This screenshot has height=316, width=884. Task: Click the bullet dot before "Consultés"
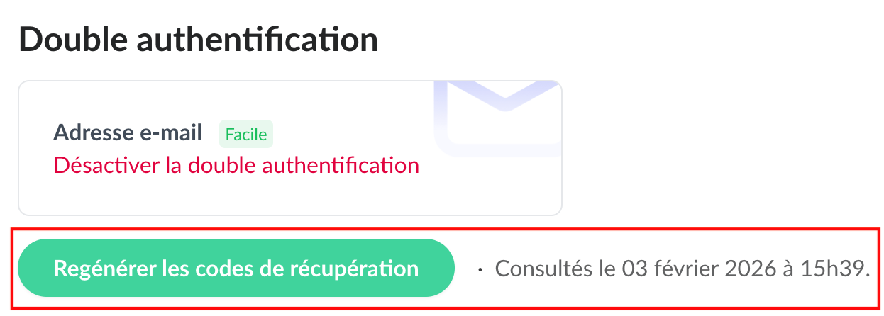coord(480,269)
